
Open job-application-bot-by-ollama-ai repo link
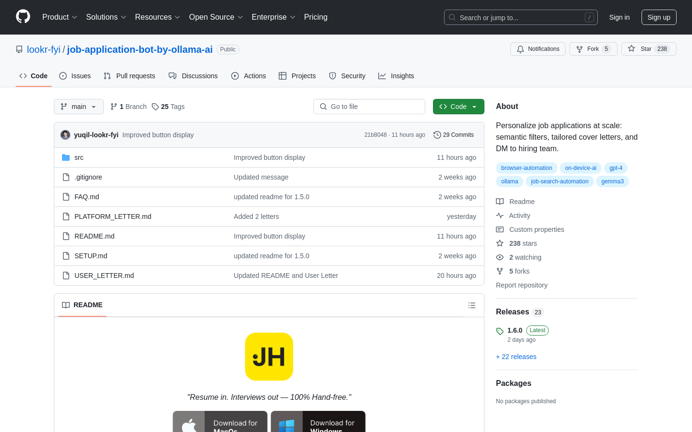tap(140, 49)
